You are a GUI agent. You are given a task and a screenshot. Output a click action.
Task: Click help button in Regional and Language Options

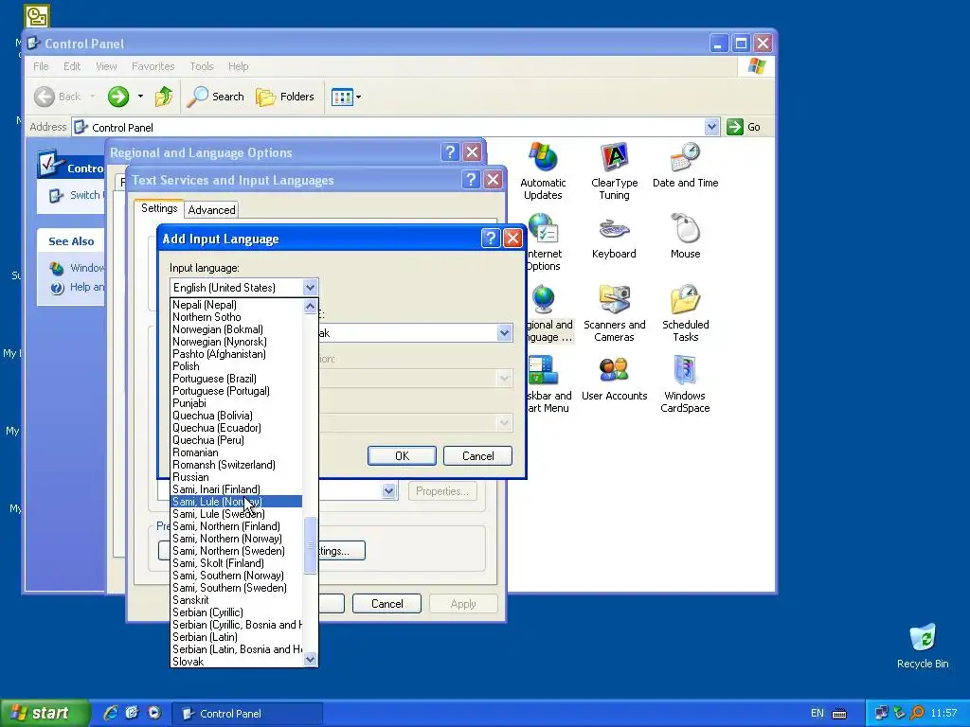click(x=450, y=152)
